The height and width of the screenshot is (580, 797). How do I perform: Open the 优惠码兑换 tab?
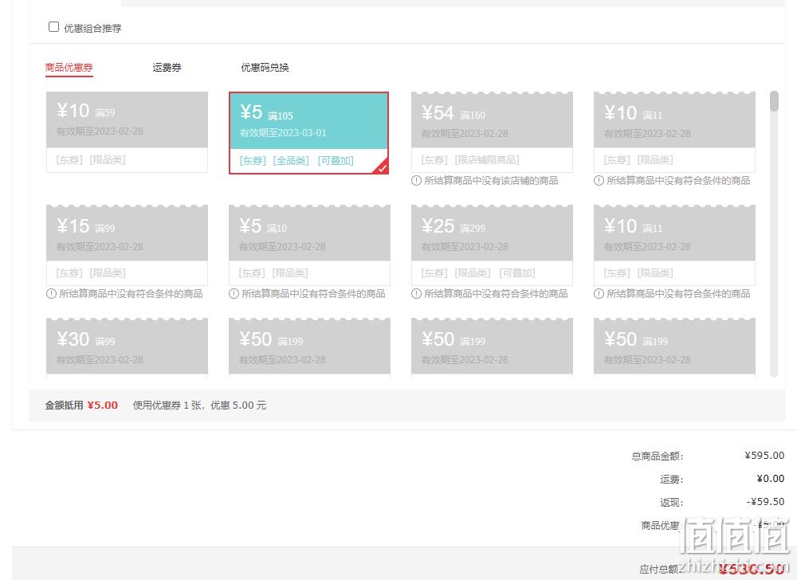coord(265,67)
